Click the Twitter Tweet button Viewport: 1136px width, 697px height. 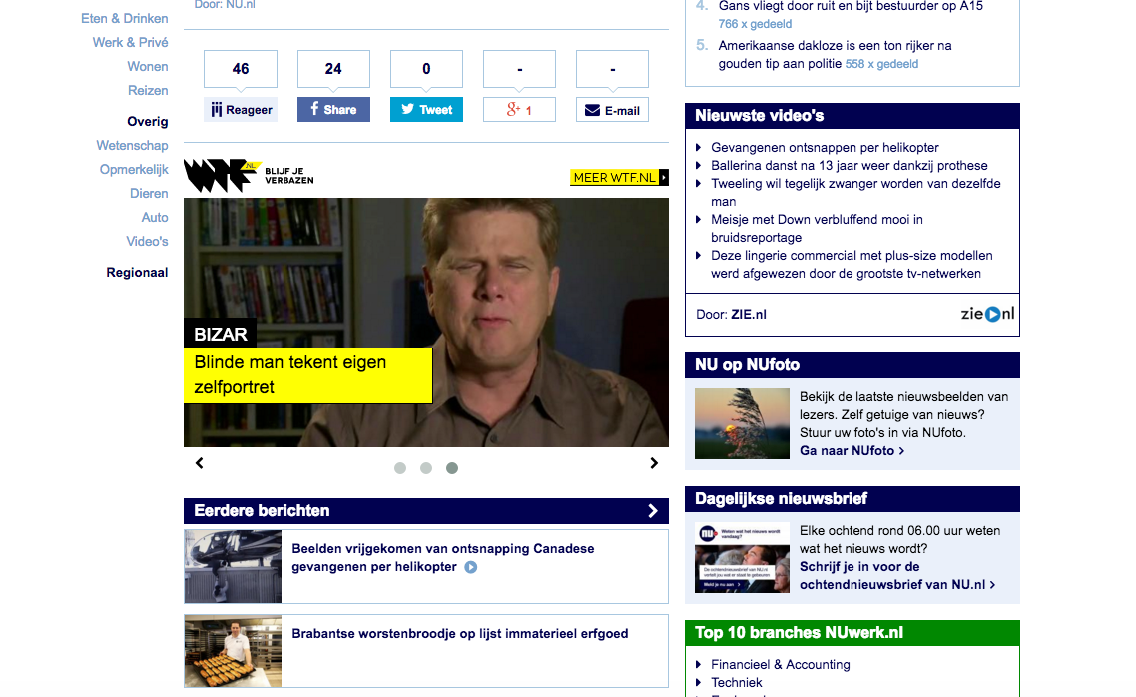[426, 110]
